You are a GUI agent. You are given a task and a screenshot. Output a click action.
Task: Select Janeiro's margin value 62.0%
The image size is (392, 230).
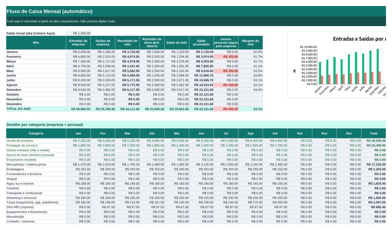[251, 52]
